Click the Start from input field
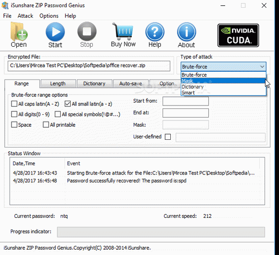 click(x=186, y=101)
